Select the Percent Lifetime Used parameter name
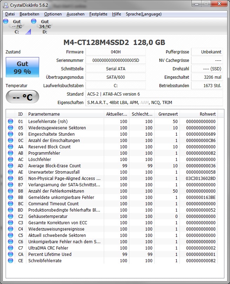230x284 pixels. [50, 254]
